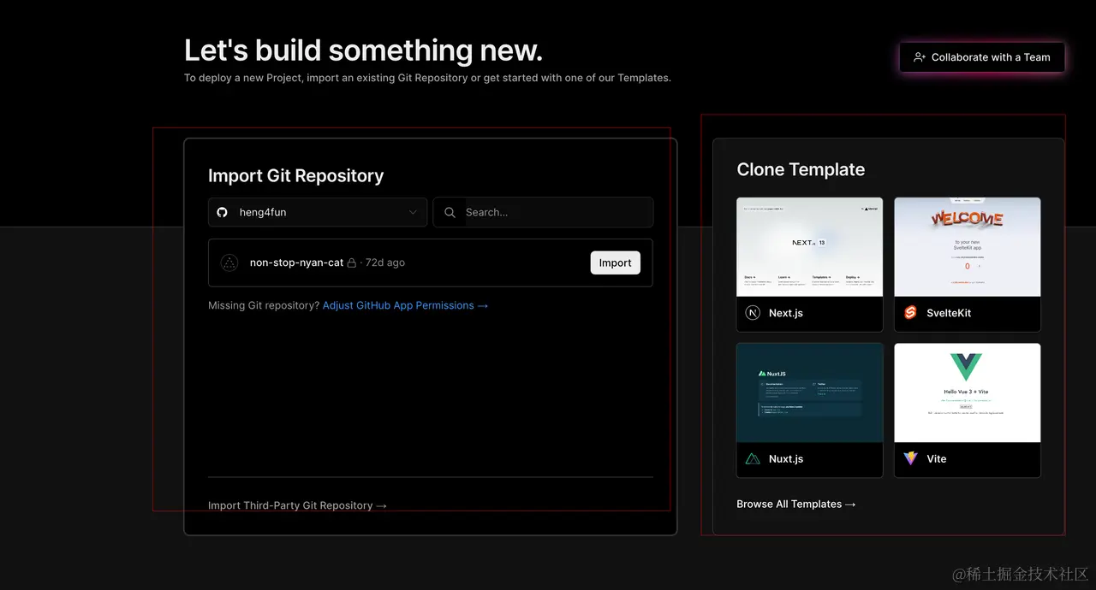
Task: Open the Next.js template preview thumbnail
Action: tap(809, 247)
